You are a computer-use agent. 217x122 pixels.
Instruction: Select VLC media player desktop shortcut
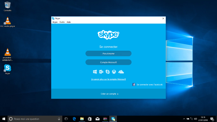tap(8, 22)
